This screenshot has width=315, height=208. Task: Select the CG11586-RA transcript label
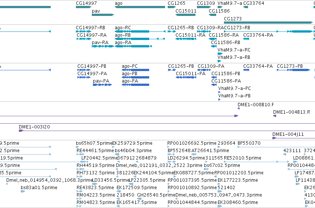[x=224, y=35]
